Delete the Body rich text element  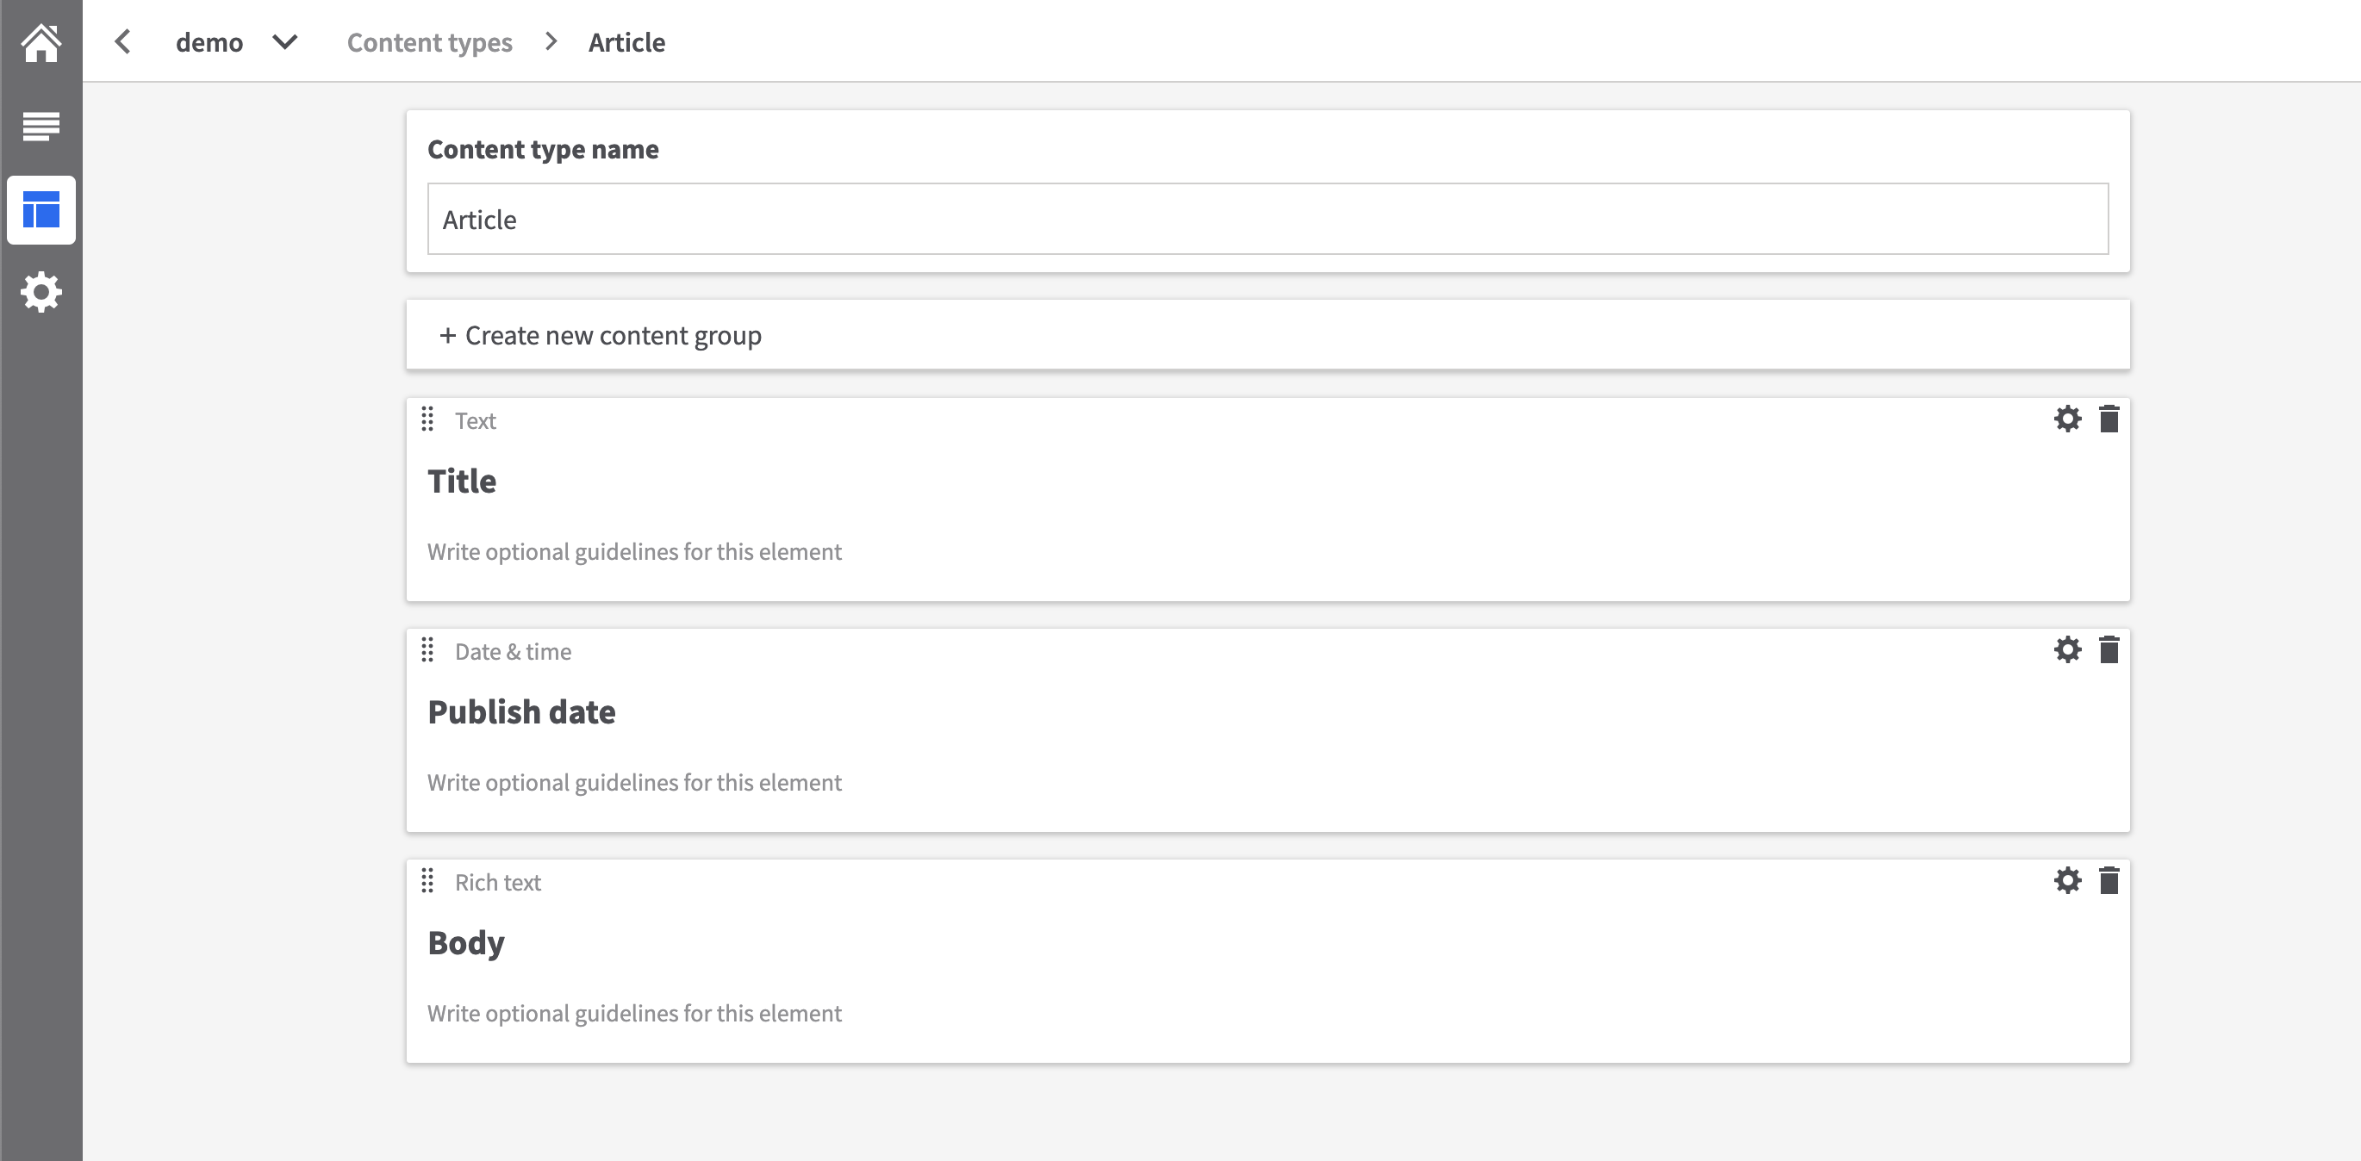click(x=2110, y=880)
